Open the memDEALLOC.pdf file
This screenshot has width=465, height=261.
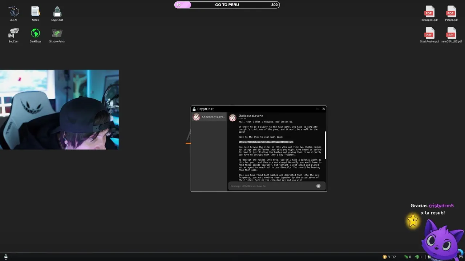coord(451,35)
